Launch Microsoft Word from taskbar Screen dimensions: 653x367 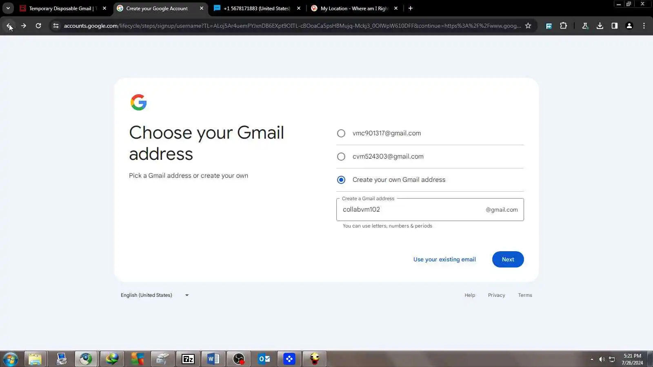(213, 359)
